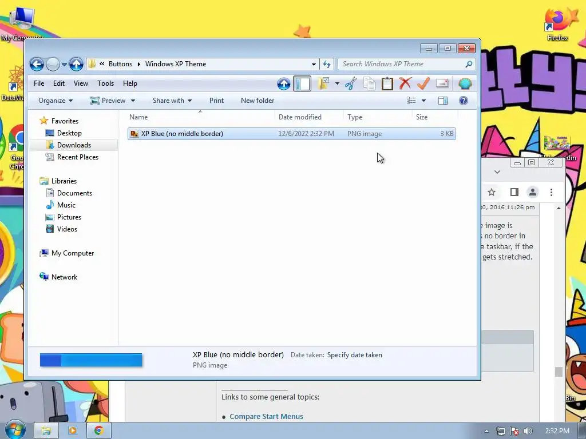The image size is (586, 439).
Task: Open Classic Explorer settings shell icon
Action: coord(465,83)
